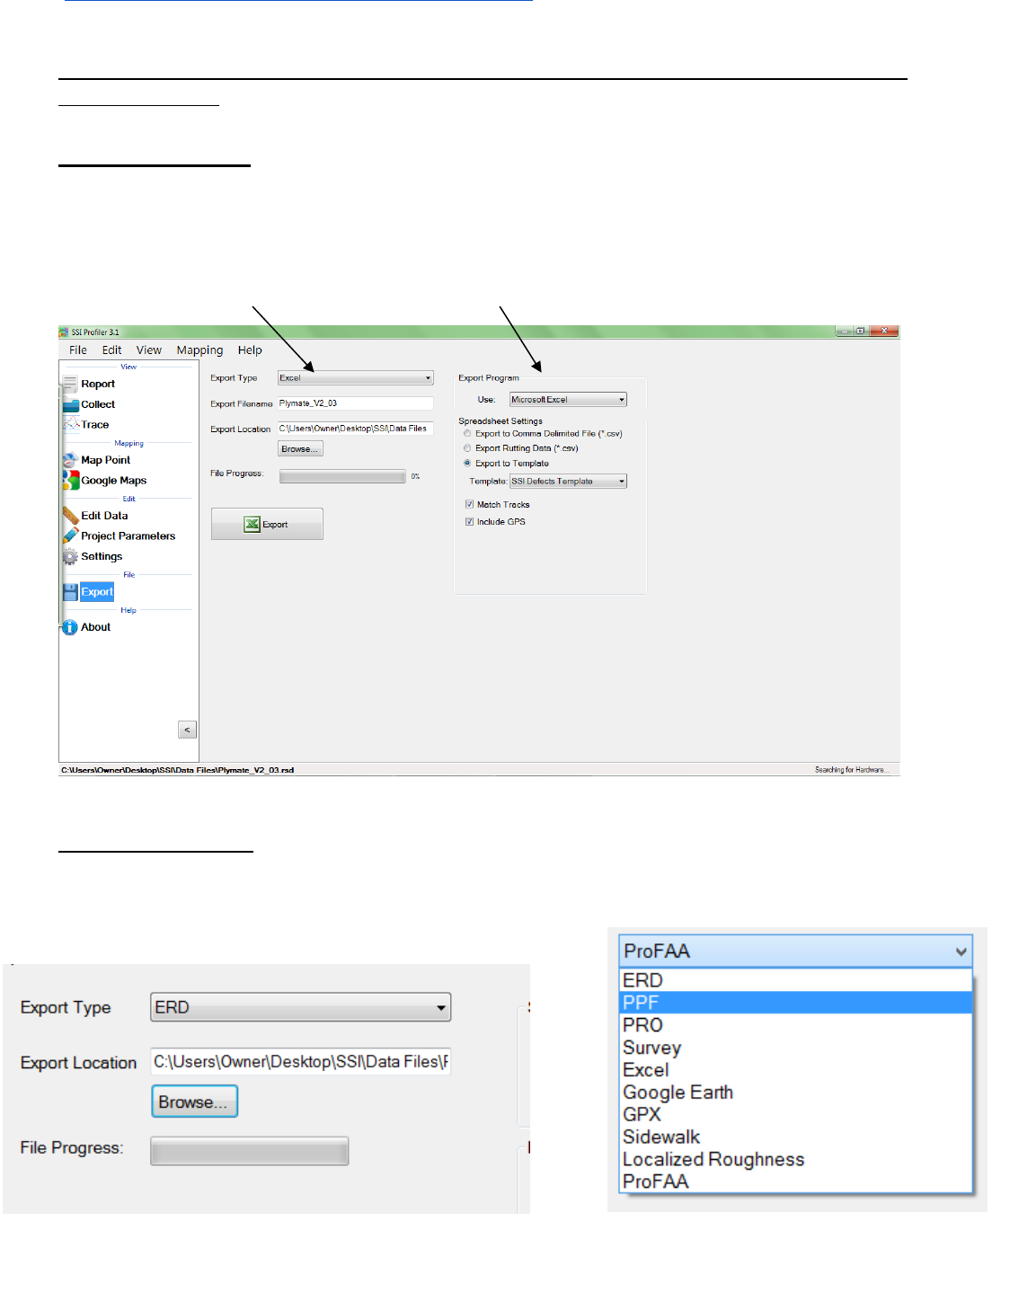Open Google Maps using its sidebar icon
The height and width of the screenshot is (1301, 1010).
pos(70,481)
